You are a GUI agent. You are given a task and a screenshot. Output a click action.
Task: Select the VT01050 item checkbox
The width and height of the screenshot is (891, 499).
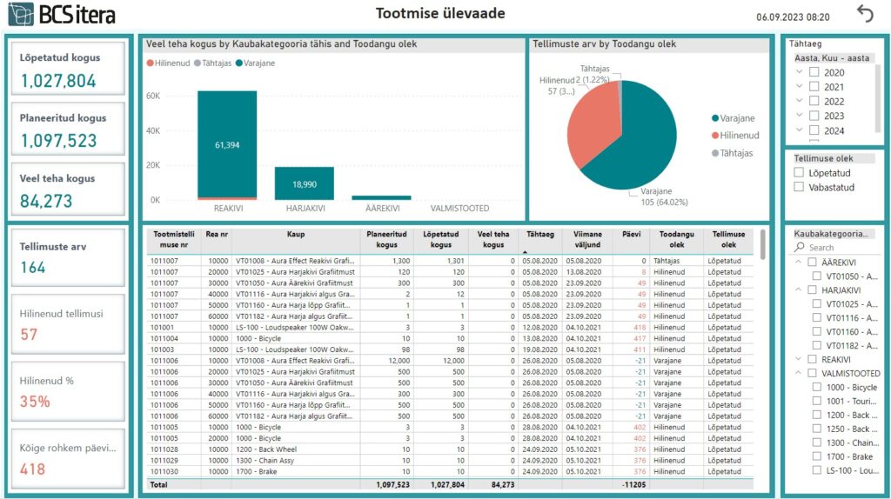point(816,276)
